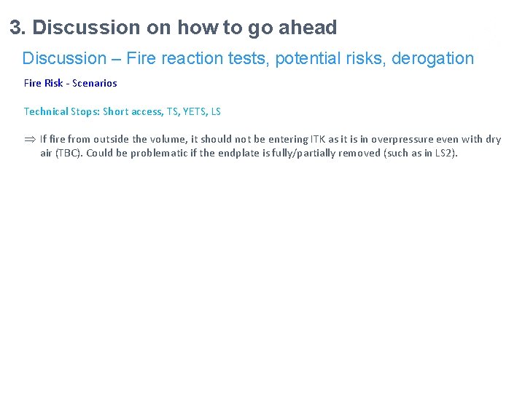The height and width of the screenshot is (393, 525).
Task: Click the slide title '3. Discussion on how to go ahead'
Action: point(174,28)
